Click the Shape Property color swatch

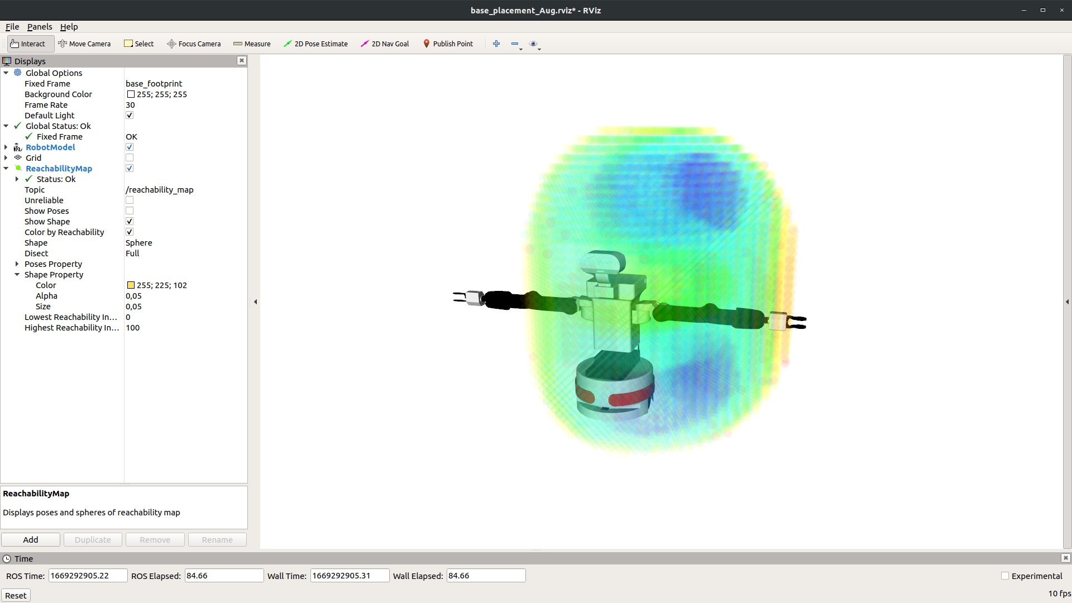pos(131,285)
